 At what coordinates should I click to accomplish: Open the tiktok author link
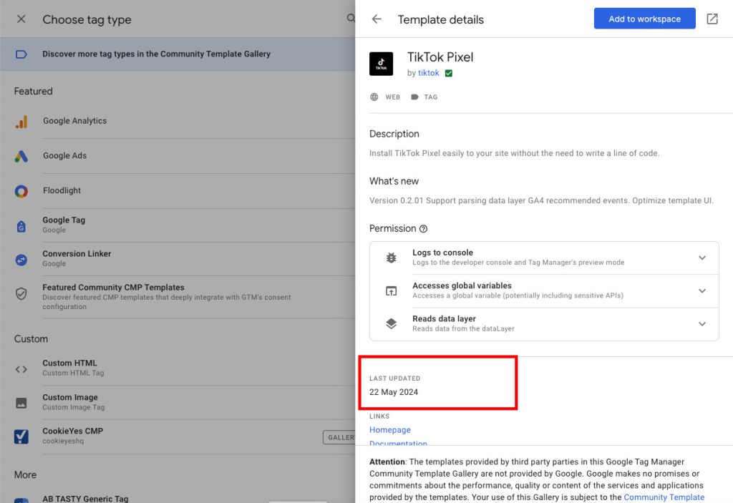coord(428,73)
